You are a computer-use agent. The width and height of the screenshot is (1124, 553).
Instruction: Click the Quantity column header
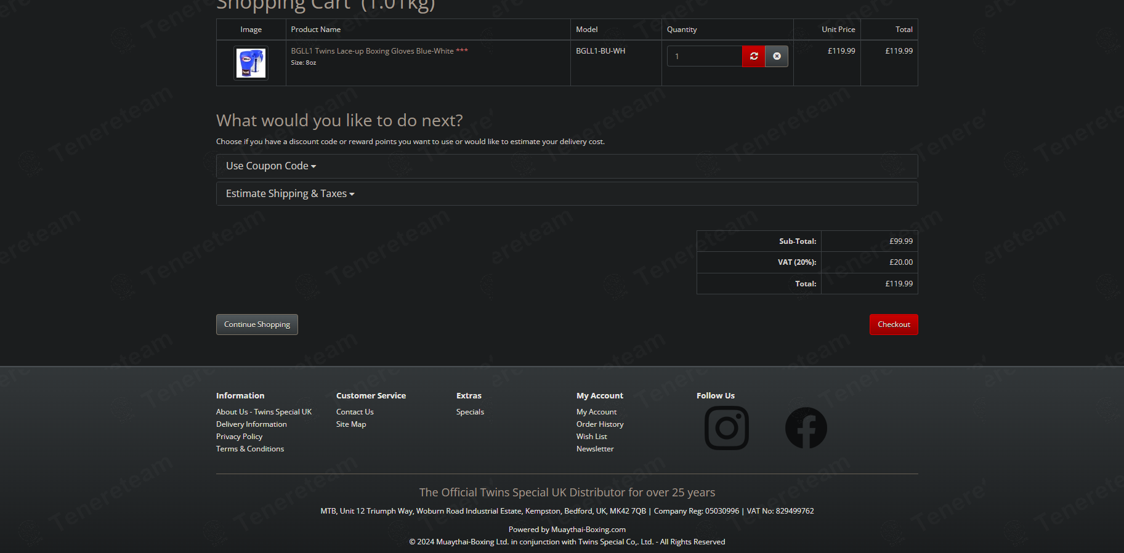tap(682, 30)
